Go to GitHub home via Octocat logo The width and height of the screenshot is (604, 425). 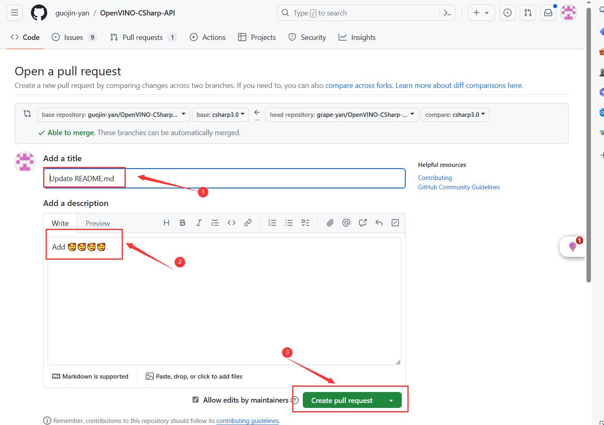tap(39, 13)
